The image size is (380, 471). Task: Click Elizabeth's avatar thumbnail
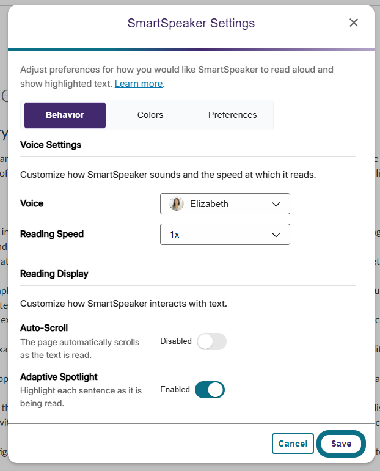click(177, 203)
